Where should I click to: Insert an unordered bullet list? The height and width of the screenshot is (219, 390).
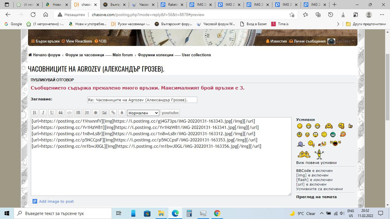point(78,113)
